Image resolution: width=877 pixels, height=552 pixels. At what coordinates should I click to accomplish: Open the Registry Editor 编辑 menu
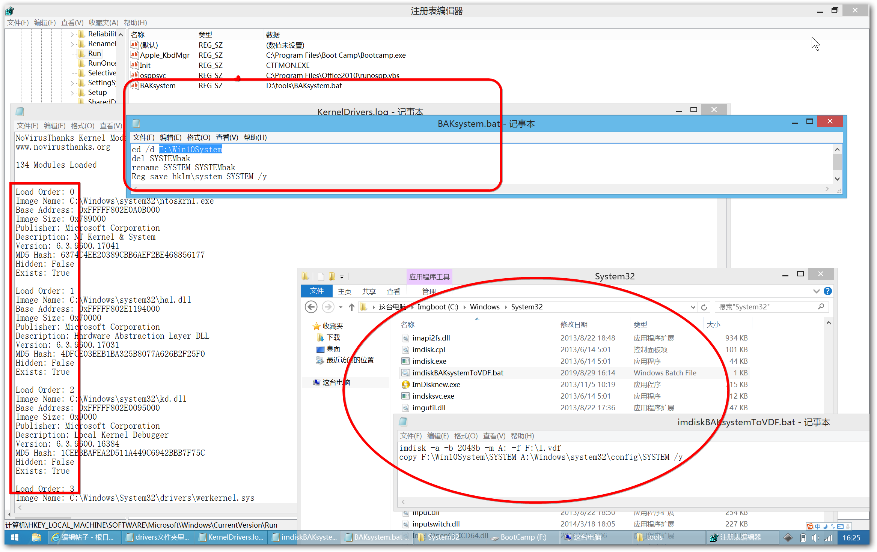pos(45,23)
